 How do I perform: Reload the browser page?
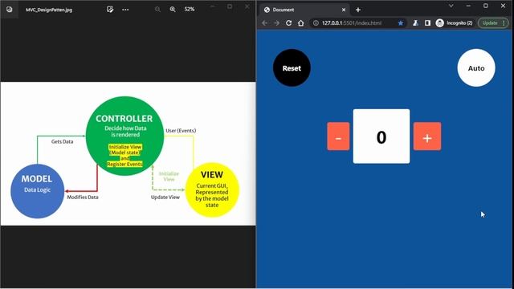click(289, 23)
